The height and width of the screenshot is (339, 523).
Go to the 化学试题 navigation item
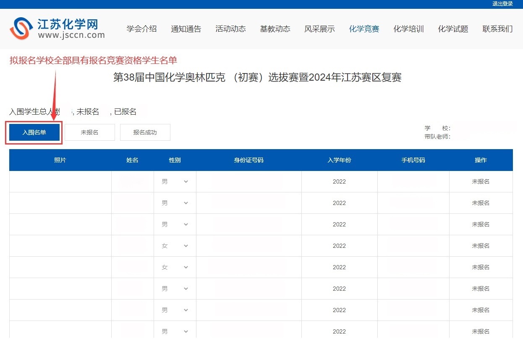[x=453, y=29]
